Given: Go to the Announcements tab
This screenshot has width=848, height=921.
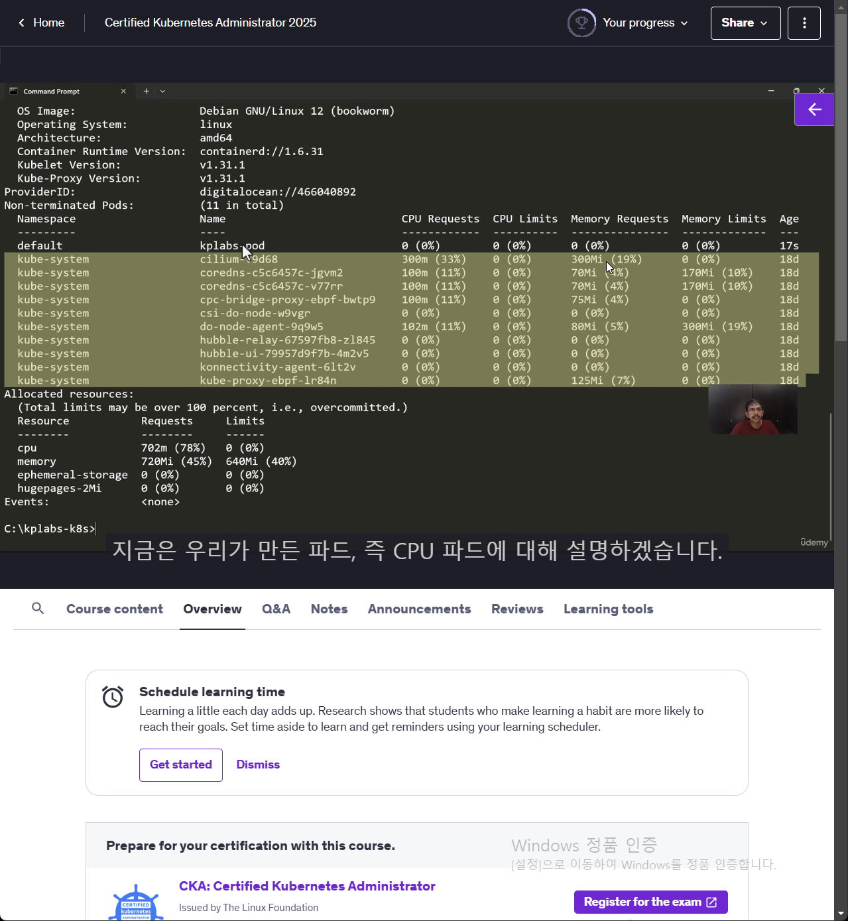Looking at the screenshot, I should pyautogui.click(x=419, y=609).
